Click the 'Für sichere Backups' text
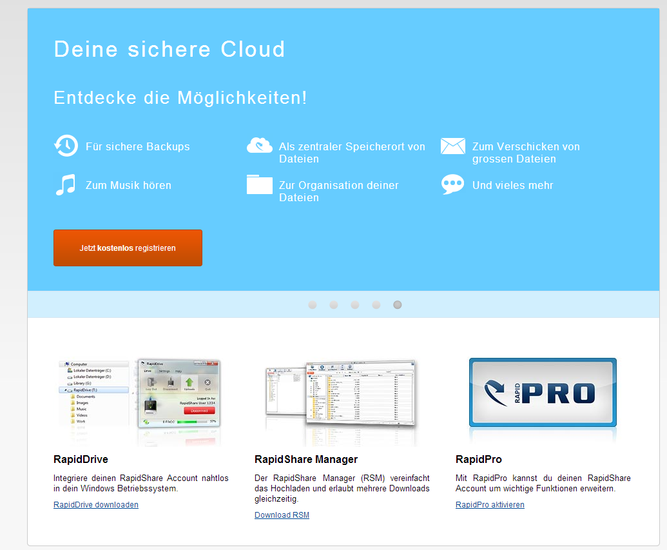667x550 pixels. click(x=138, y=146)
